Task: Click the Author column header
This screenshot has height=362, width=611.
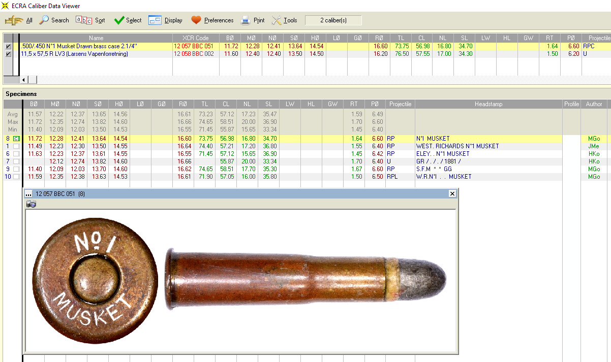Action: (594, 104)
